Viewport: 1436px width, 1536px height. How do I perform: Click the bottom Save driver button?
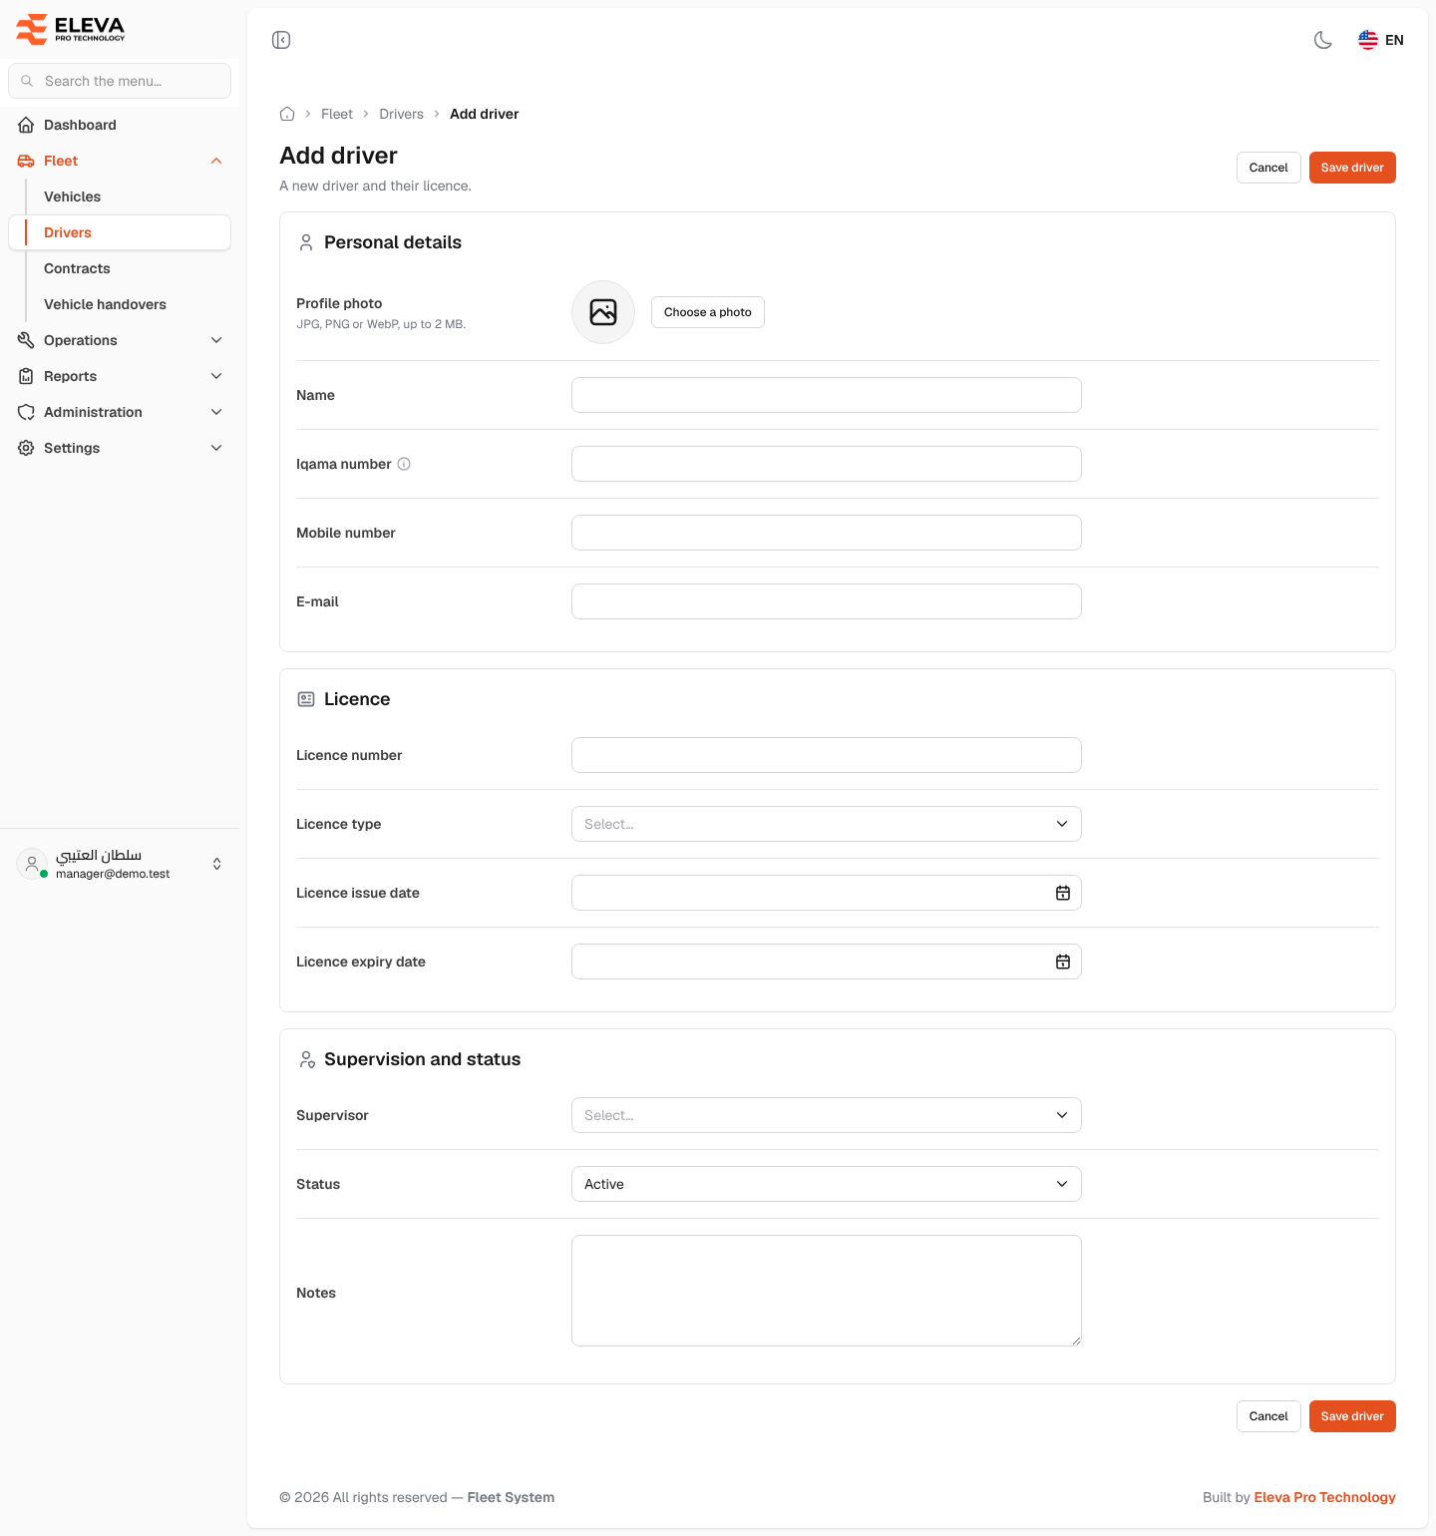1352,1416
